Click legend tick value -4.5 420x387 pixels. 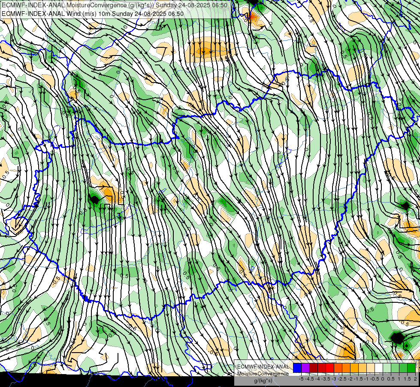[309, 379]
